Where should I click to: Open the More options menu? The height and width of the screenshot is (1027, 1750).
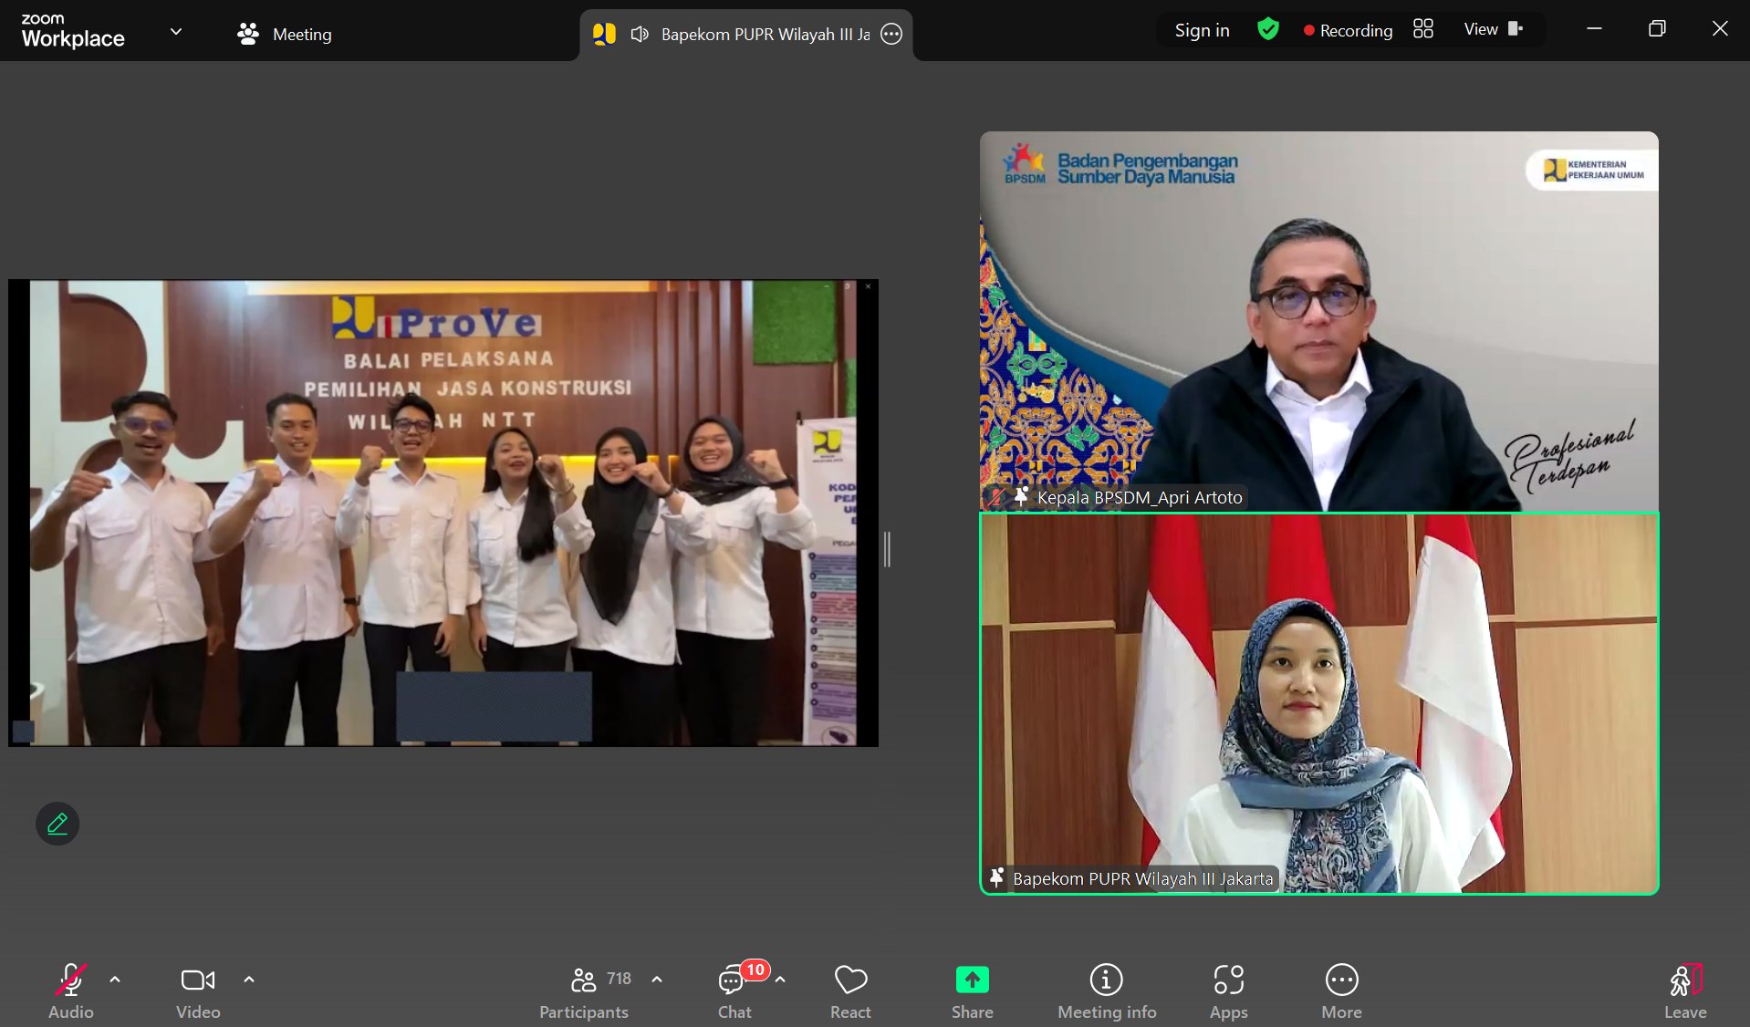point(1341,991)
